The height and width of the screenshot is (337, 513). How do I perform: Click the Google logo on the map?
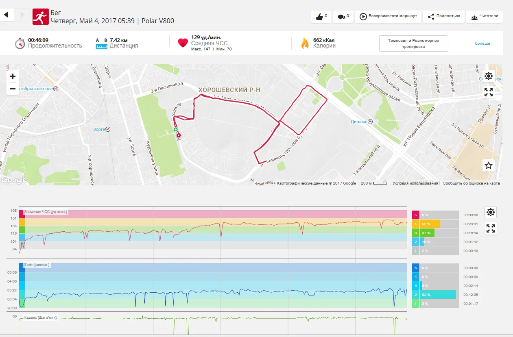point(14,180)
